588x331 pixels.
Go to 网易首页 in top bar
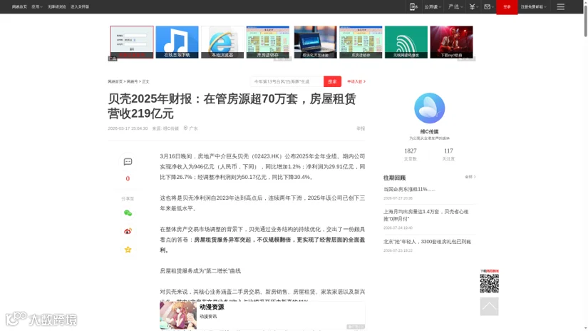(19, 6)
